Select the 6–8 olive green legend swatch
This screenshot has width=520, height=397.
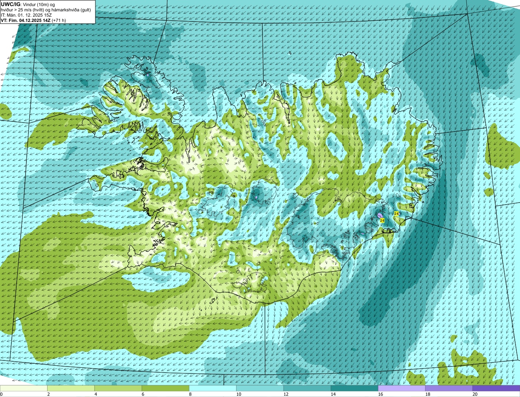(165, 388)
